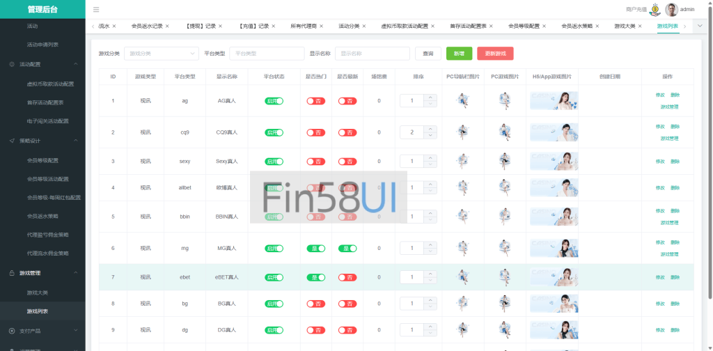Toggle 平台状态 switch for AG真人
The height and width of the screenshot is (351, 713).
point(274,101)
